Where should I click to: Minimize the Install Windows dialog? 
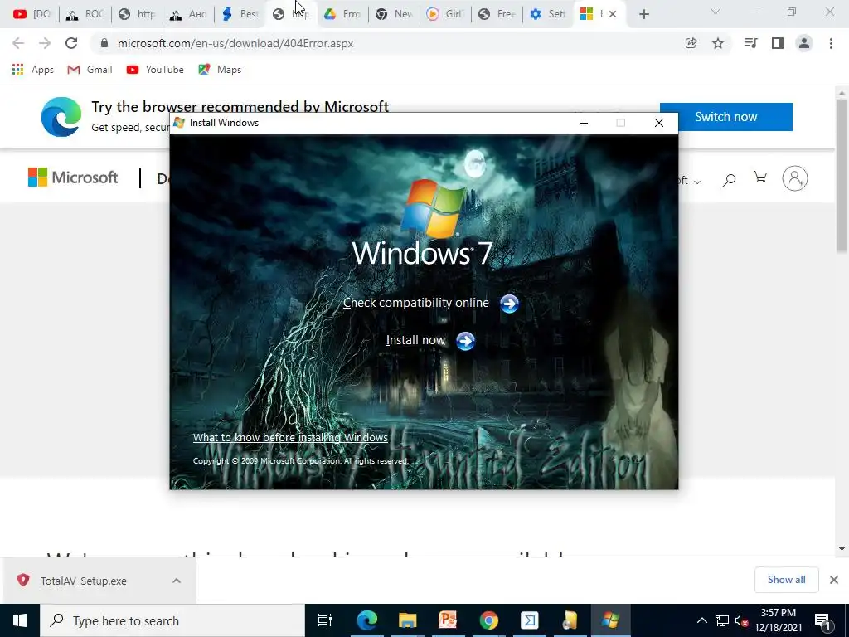click(583, 123)
